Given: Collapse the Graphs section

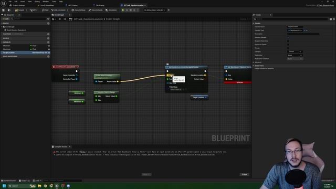Looking at the screenshot, I should (2, 23).
